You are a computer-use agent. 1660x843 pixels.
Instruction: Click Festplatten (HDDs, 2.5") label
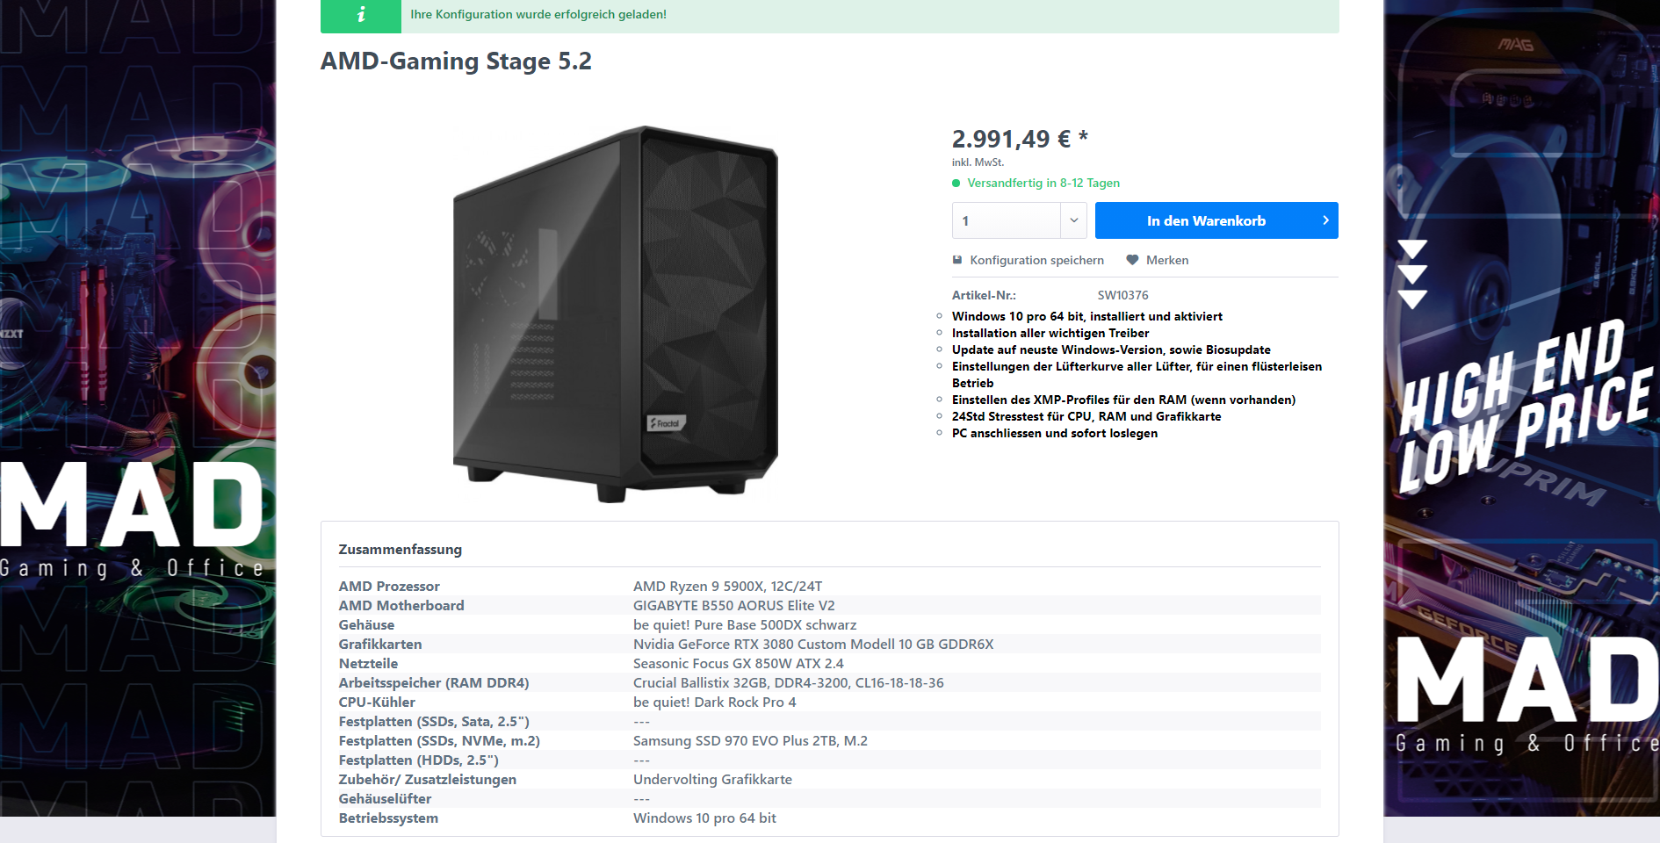(x=418, y=760)
